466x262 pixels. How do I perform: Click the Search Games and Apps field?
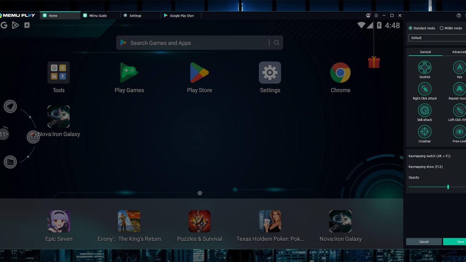pyautogui.click(x=200, y=43)
